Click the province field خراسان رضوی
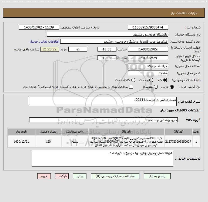208x202 pixels. coord(148,66)
